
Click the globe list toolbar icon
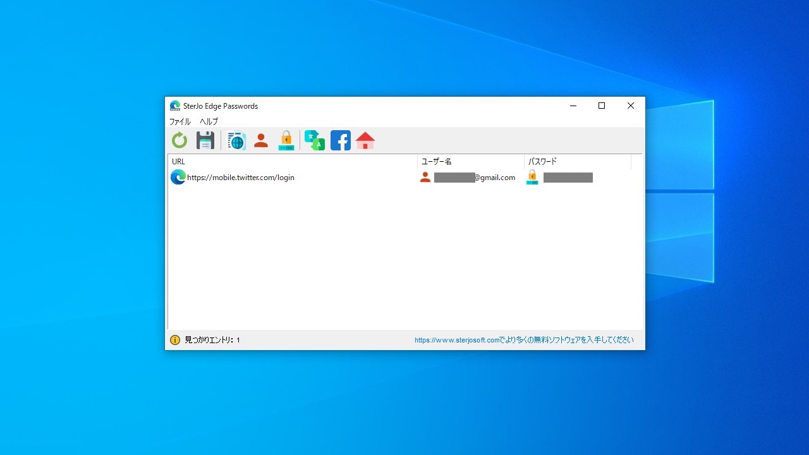pos(236,140)
